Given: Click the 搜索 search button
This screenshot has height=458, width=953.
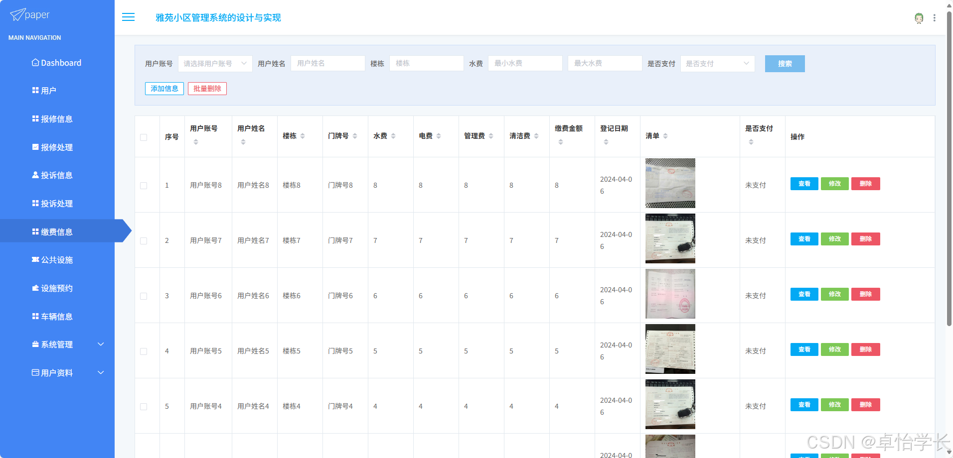Looking at the screenshot, I should pos(785,64).
